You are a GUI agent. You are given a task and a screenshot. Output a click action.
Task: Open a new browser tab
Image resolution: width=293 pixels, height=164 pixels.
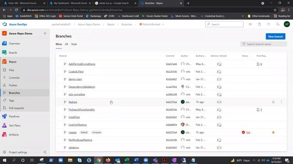(x=188, y=3)
